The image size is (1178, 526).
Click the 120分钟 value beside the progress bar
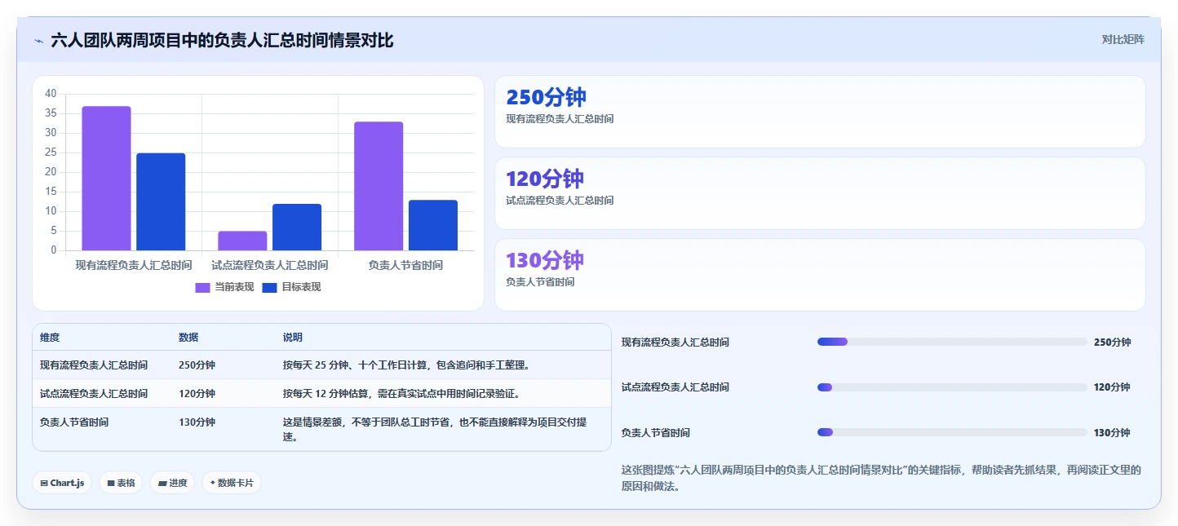tap(1112, 387)
